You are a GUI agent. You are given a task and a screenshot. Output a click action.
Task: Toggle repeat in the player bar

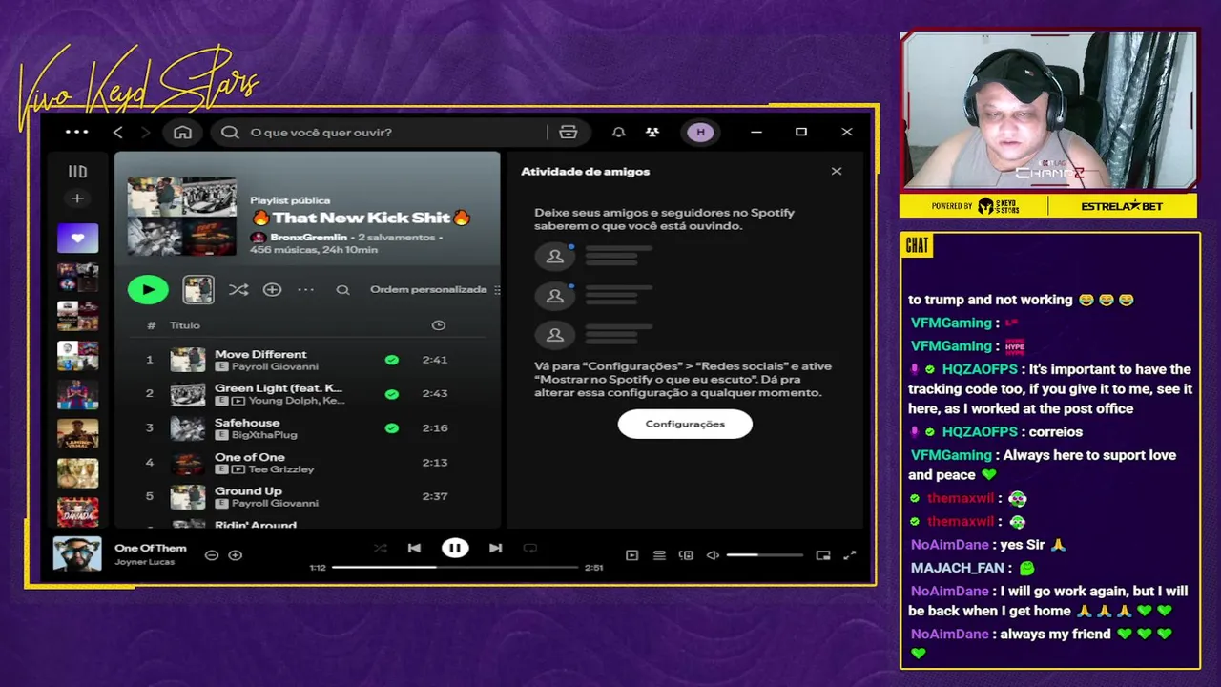(530, 548)
